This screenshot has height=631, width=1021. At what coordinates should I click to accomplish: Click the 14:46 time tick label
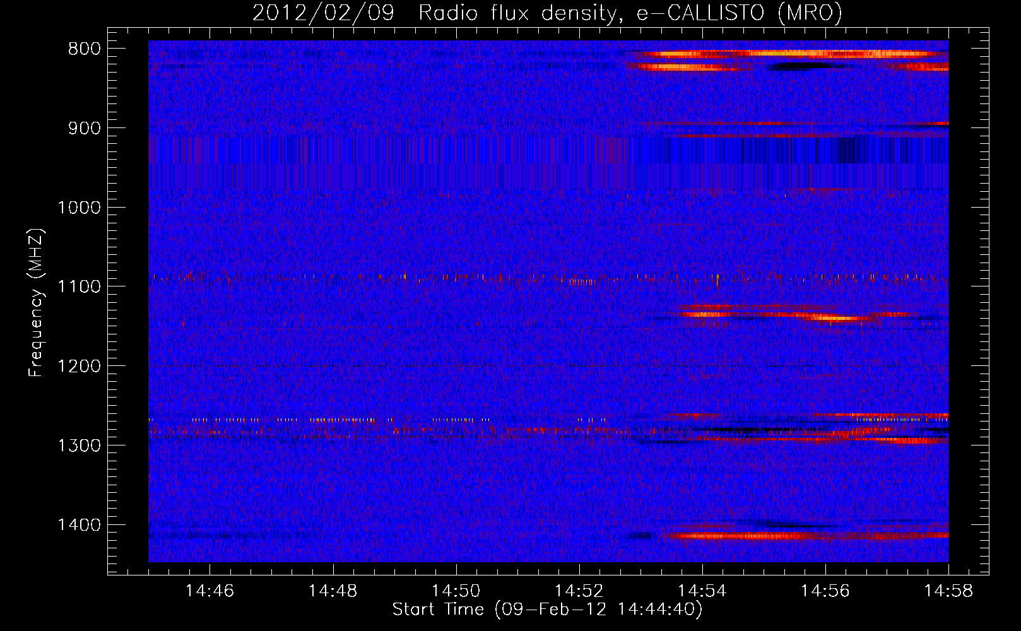(210, 591)
